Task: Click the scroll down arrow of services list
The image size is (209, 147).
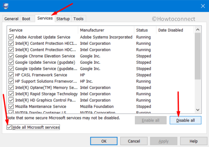Action: pos(198,110)
